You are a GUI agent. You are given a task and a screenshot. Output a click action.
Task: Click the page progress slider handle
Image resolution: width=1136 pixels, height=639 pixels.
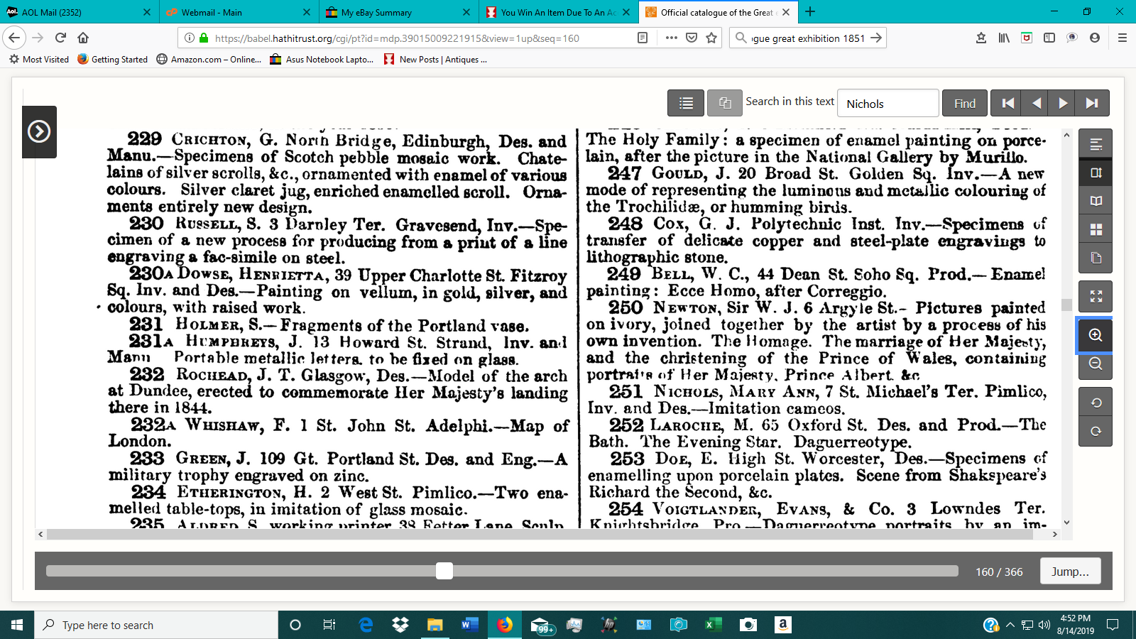(x=444, y=571)
